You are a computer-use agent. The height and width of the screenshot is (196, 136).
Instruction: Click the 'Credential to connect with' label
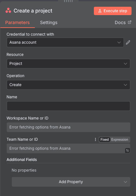(30, 34)
